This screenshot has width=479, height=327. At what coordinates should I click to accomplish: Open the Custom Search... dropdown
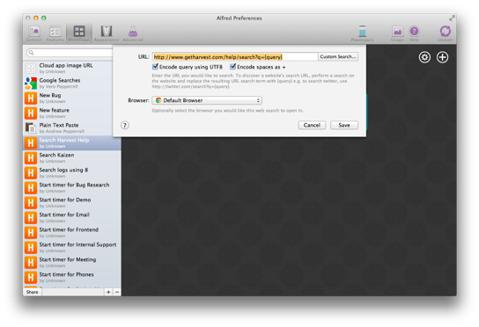(x=338, y=57)
